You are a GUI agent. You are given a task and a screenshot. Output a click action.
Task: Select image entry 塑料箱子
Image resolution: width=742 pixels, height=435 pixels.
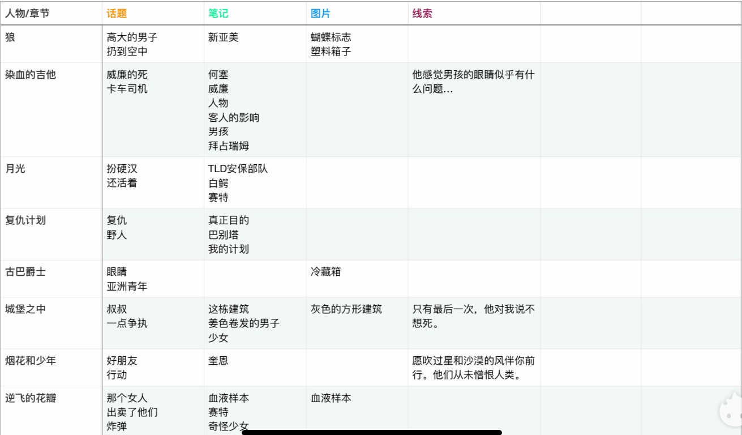tap(331, 52)
